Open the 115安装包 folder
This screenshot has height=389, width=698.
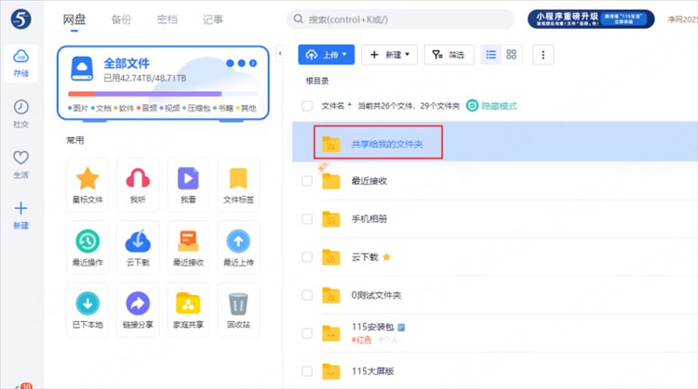(372, 327)
